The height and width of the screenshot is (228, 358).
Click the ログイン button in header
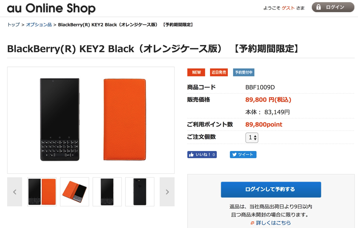click(333, 7)
